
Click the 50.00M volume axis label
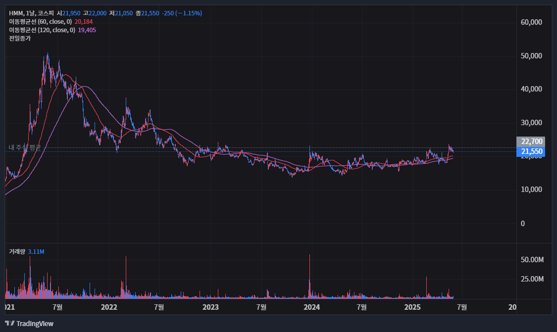(532, 260)
